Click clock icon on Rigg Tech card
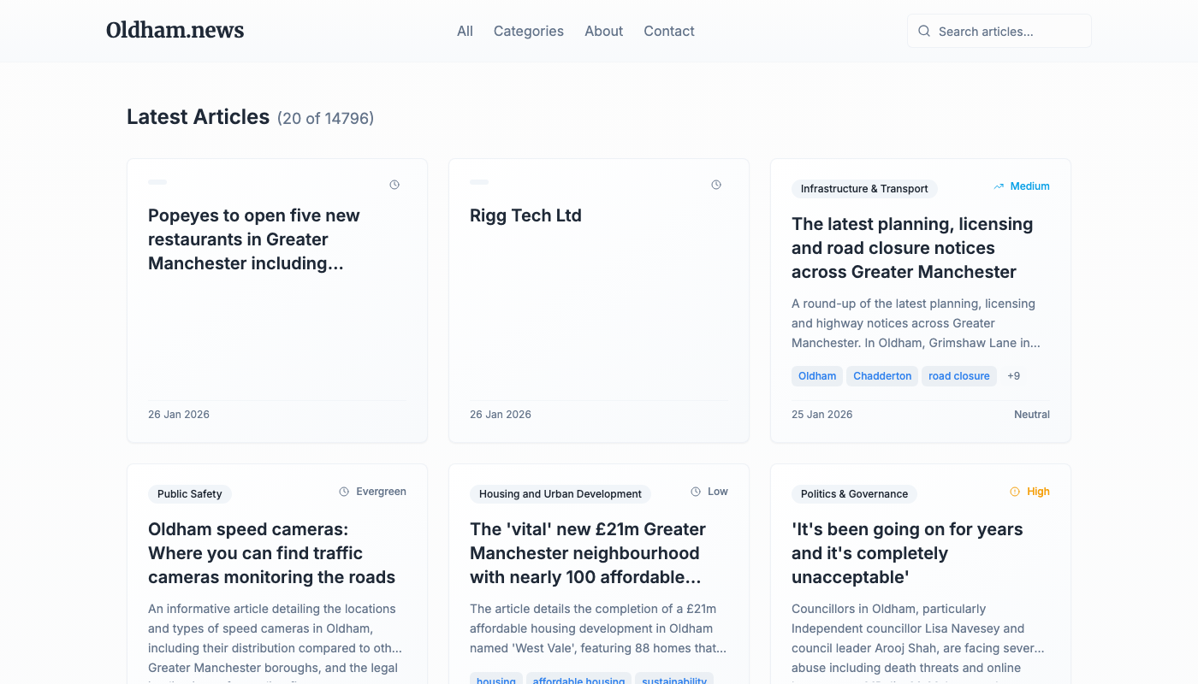Image resolution: width=1198 pixels, height=684 pixels. (x=716, y=185)
